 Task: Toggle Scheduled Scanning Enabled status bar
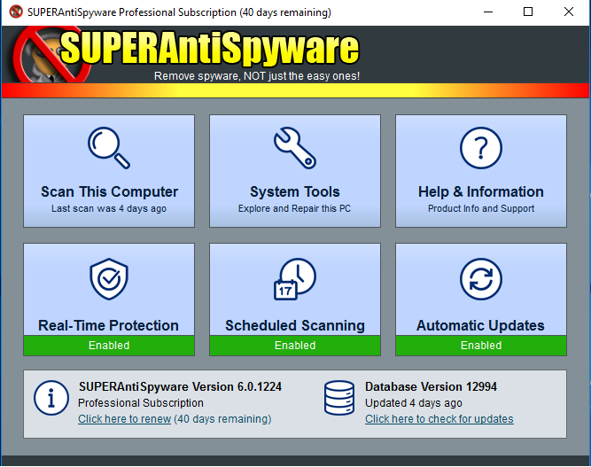coord(295,346)
